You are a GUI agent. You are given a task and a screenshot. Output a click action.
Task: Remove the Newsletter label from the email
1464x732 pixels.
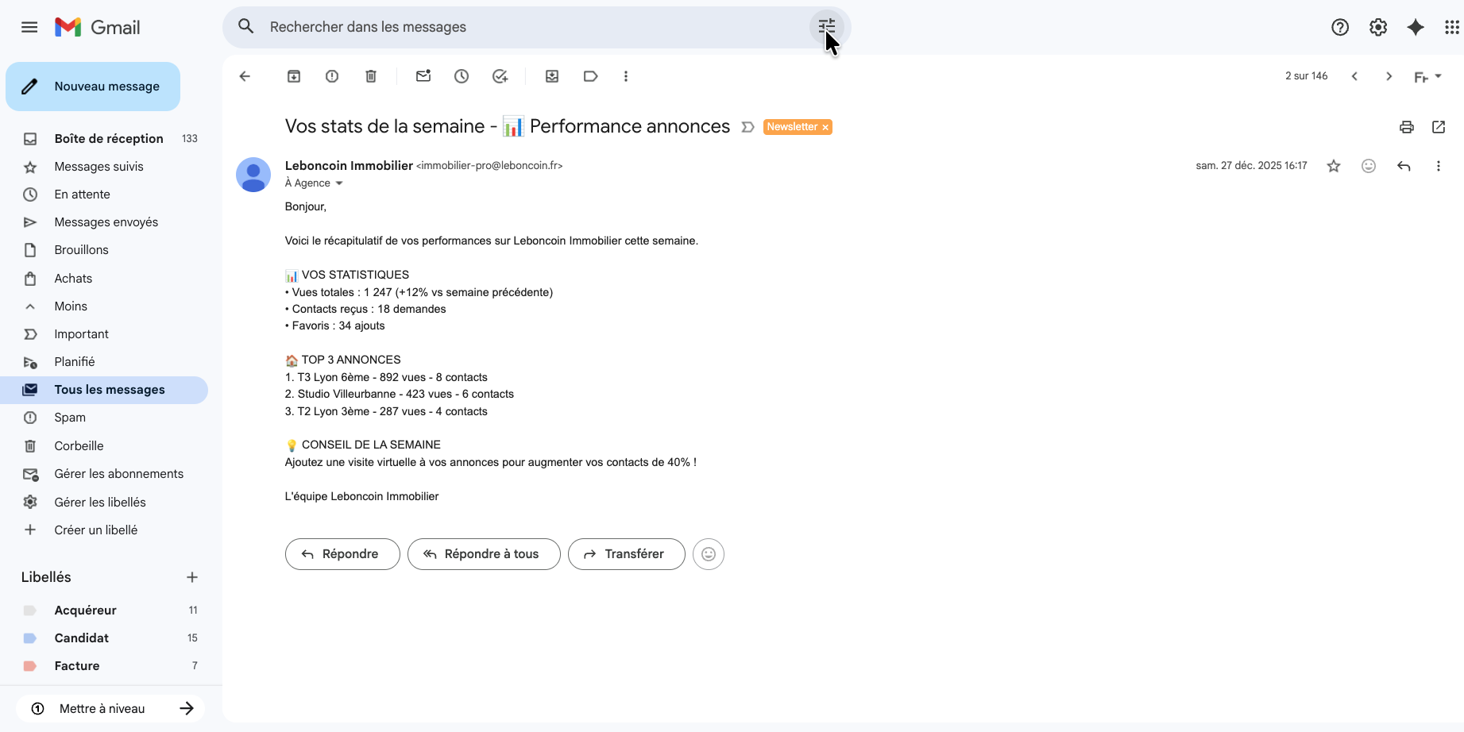pyautogui.click(x=825, y=127)
